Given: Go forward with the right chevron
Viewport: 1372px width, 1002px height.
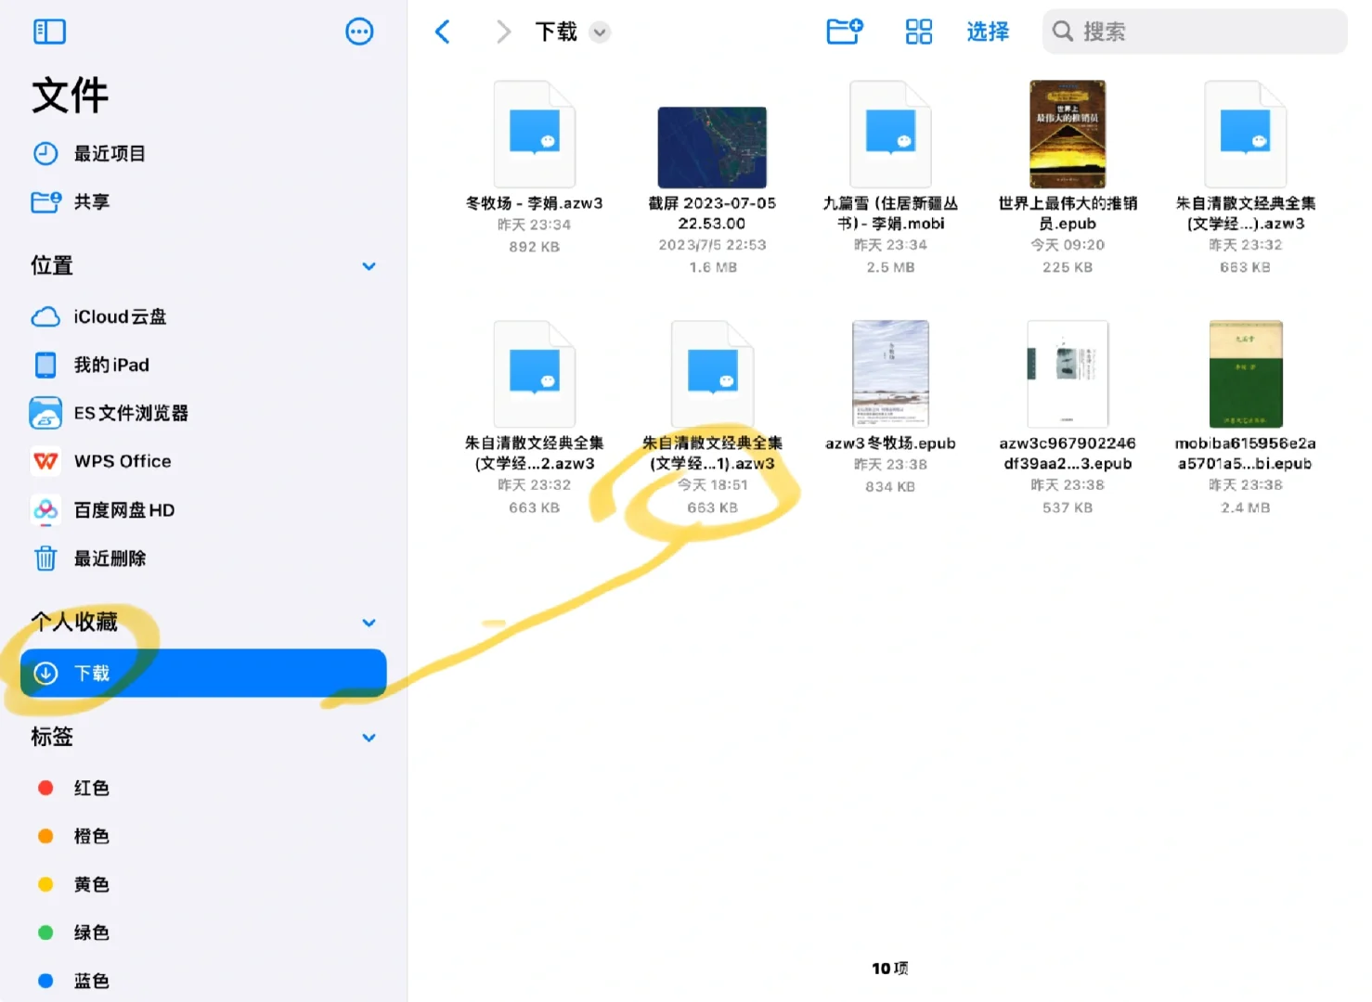Looking at the screenshot, I should pyautogui.click(x=503, y=32).
